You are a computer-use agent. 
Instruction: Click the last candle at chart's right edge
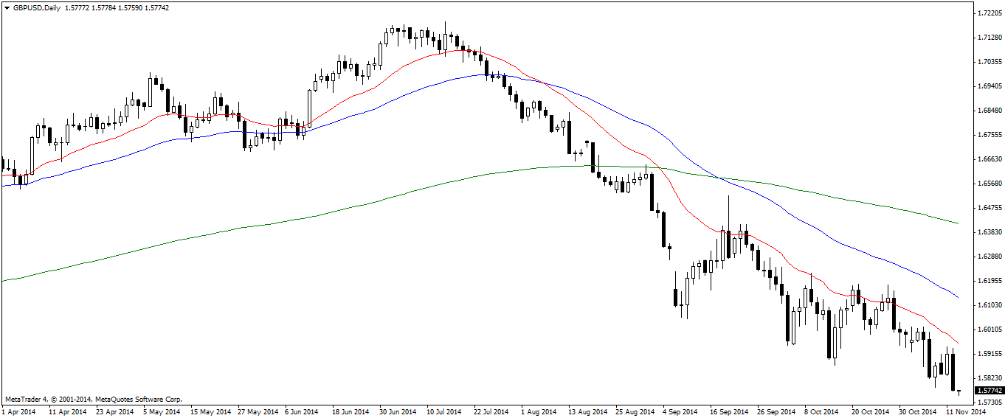coord(959,391)
